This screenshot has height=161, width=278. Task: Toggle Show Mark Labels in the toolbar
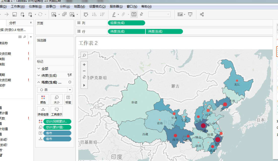pos(134,14)
